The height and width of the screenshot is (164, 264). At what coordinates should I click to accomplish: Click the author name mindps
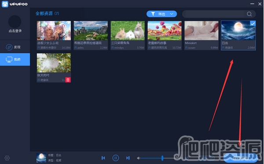point(119,48)
